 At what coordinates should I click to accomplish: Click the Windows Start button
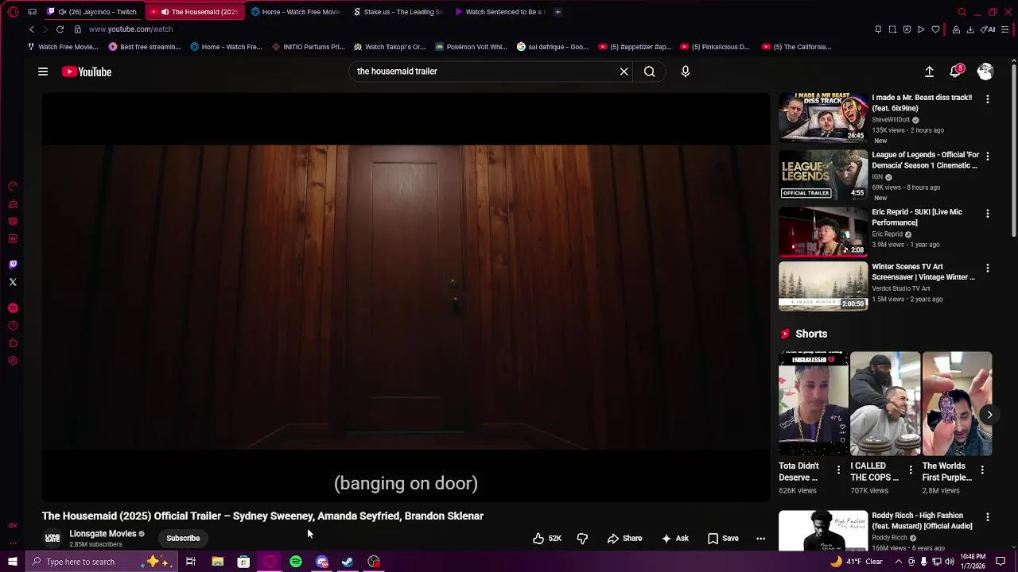coord(13,562)
